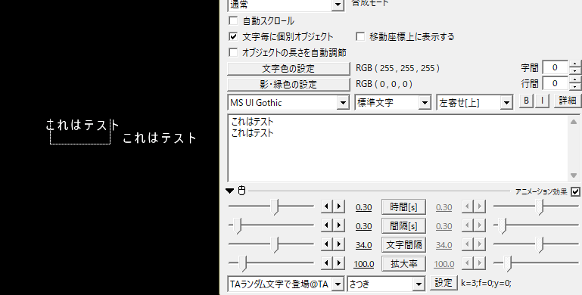Click the 行間 value field
This screenshot has width=582, height=295.
(555, 83)
